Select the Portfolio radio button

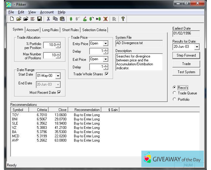(x=175, y=99)
